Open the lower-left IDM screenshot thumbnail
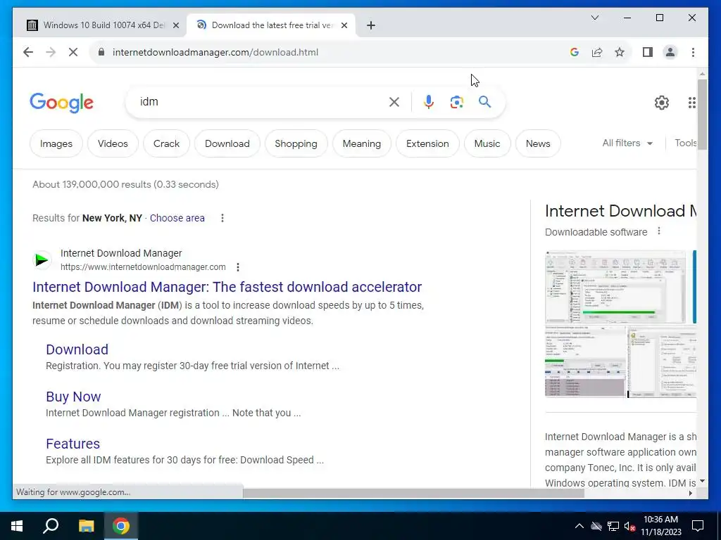 pyautogui.click(x=585, y=361)
